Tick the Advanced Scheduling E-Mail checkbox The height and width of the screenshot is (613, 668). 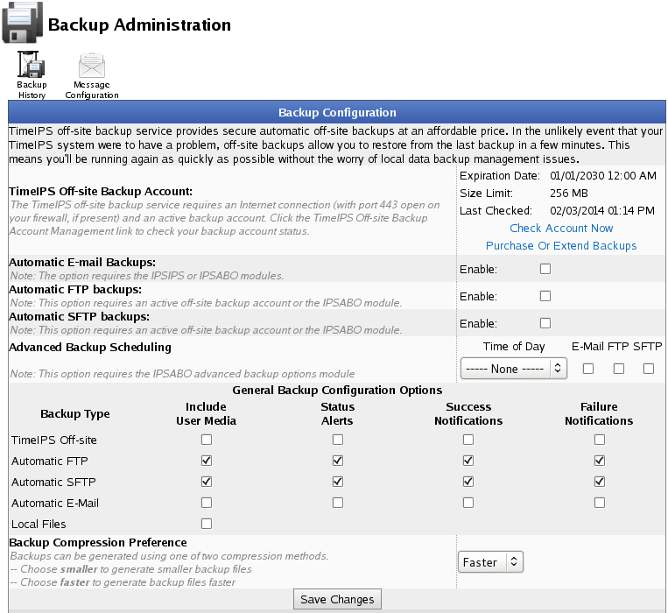point(588,369)
